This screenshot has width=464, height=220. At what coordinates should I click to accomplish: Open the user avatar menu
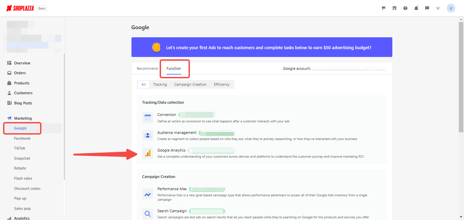(451, 8)
